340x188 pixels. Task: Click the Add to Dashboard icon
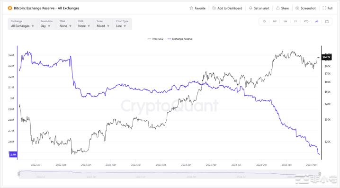click(214, 8)
